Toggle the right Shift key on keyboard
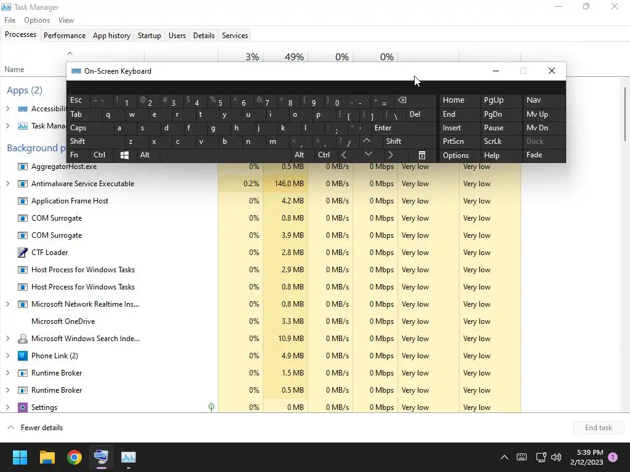The width and height of the screenshot is (630, 472). (x=409, y=141)
